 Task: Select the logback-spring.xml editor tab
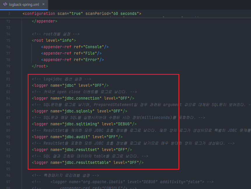(x=24, y=4)
